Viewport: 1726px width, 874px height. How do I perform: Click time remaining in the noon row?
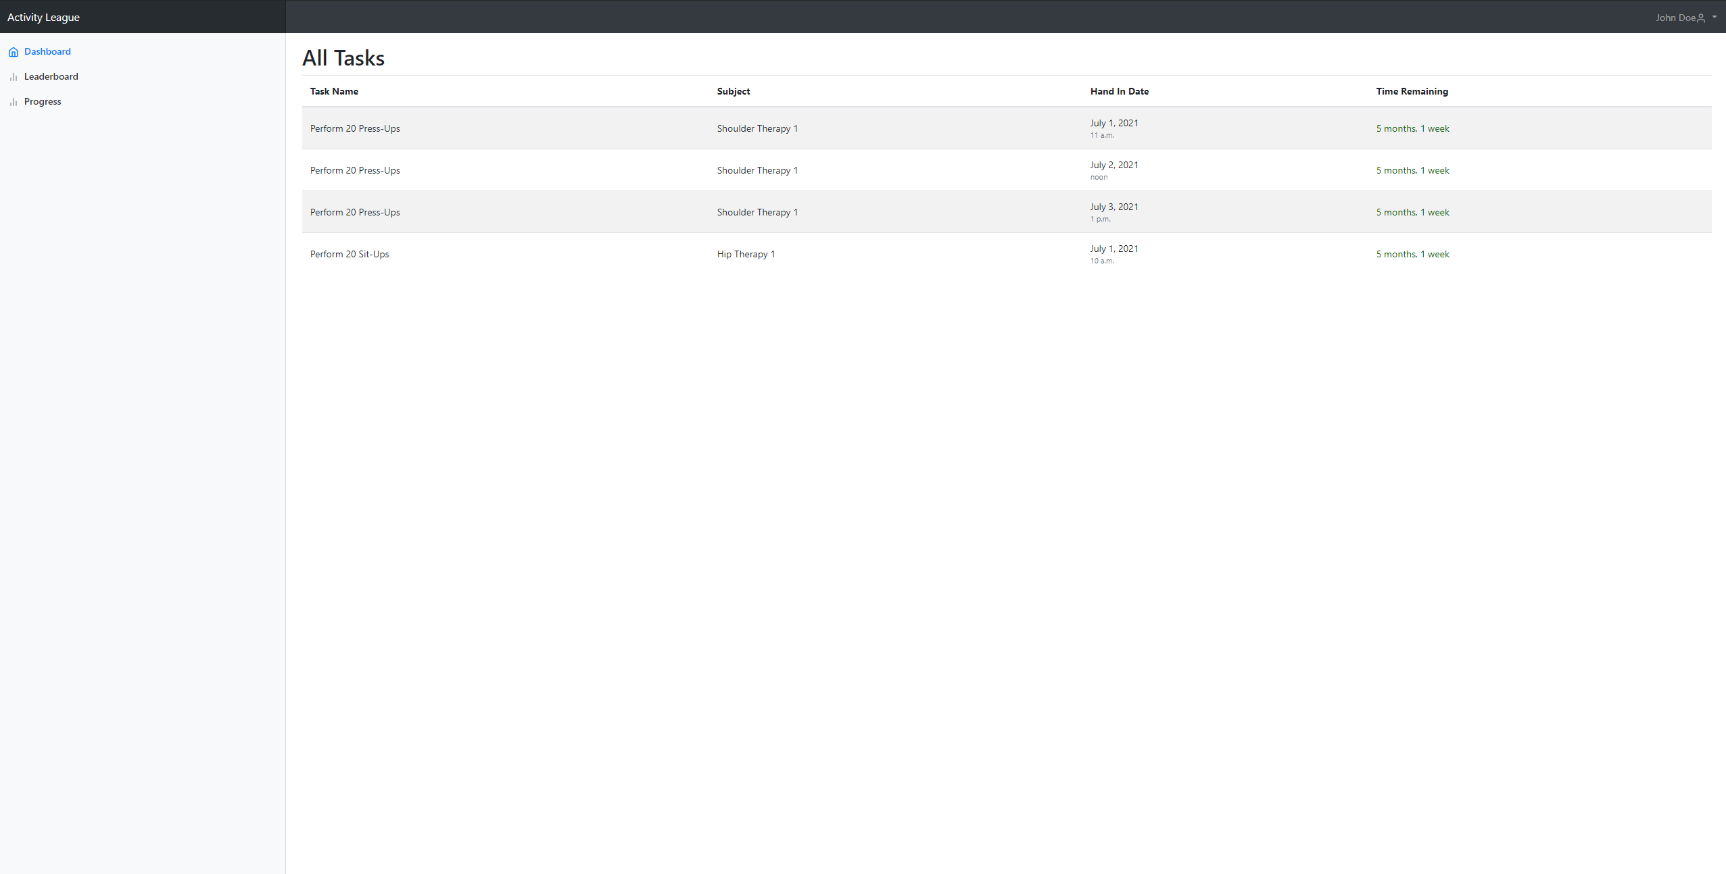tap(1413, 170)
